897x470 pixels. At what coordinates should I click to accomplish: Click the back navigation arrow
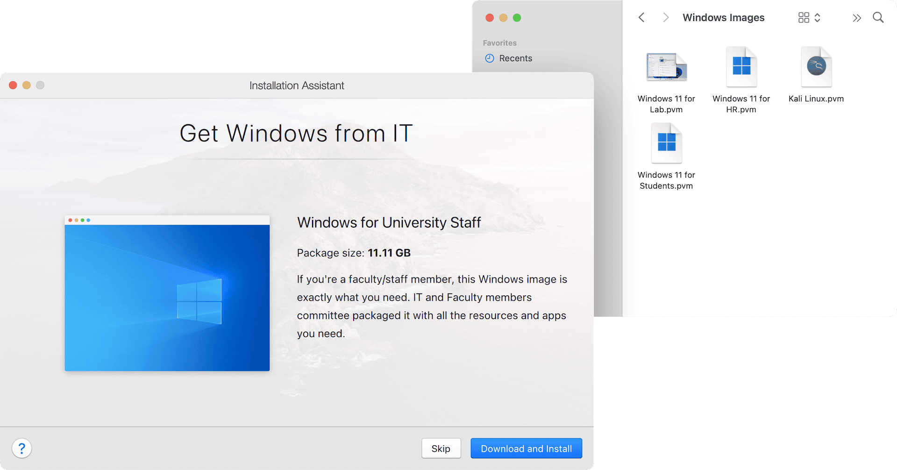(641, 17)
